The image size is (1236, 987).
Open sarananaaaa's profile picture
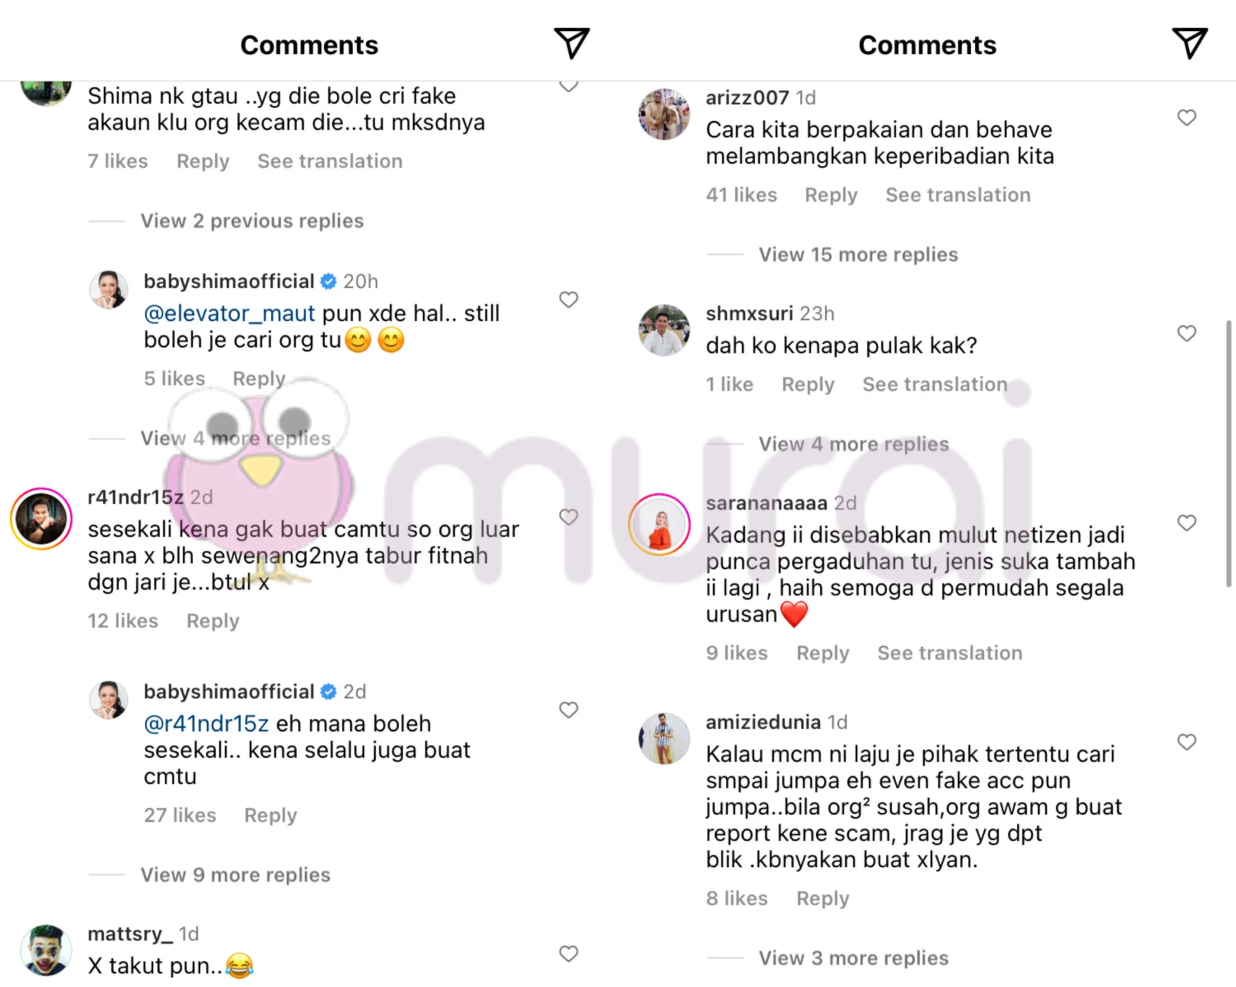pos(659,524)
